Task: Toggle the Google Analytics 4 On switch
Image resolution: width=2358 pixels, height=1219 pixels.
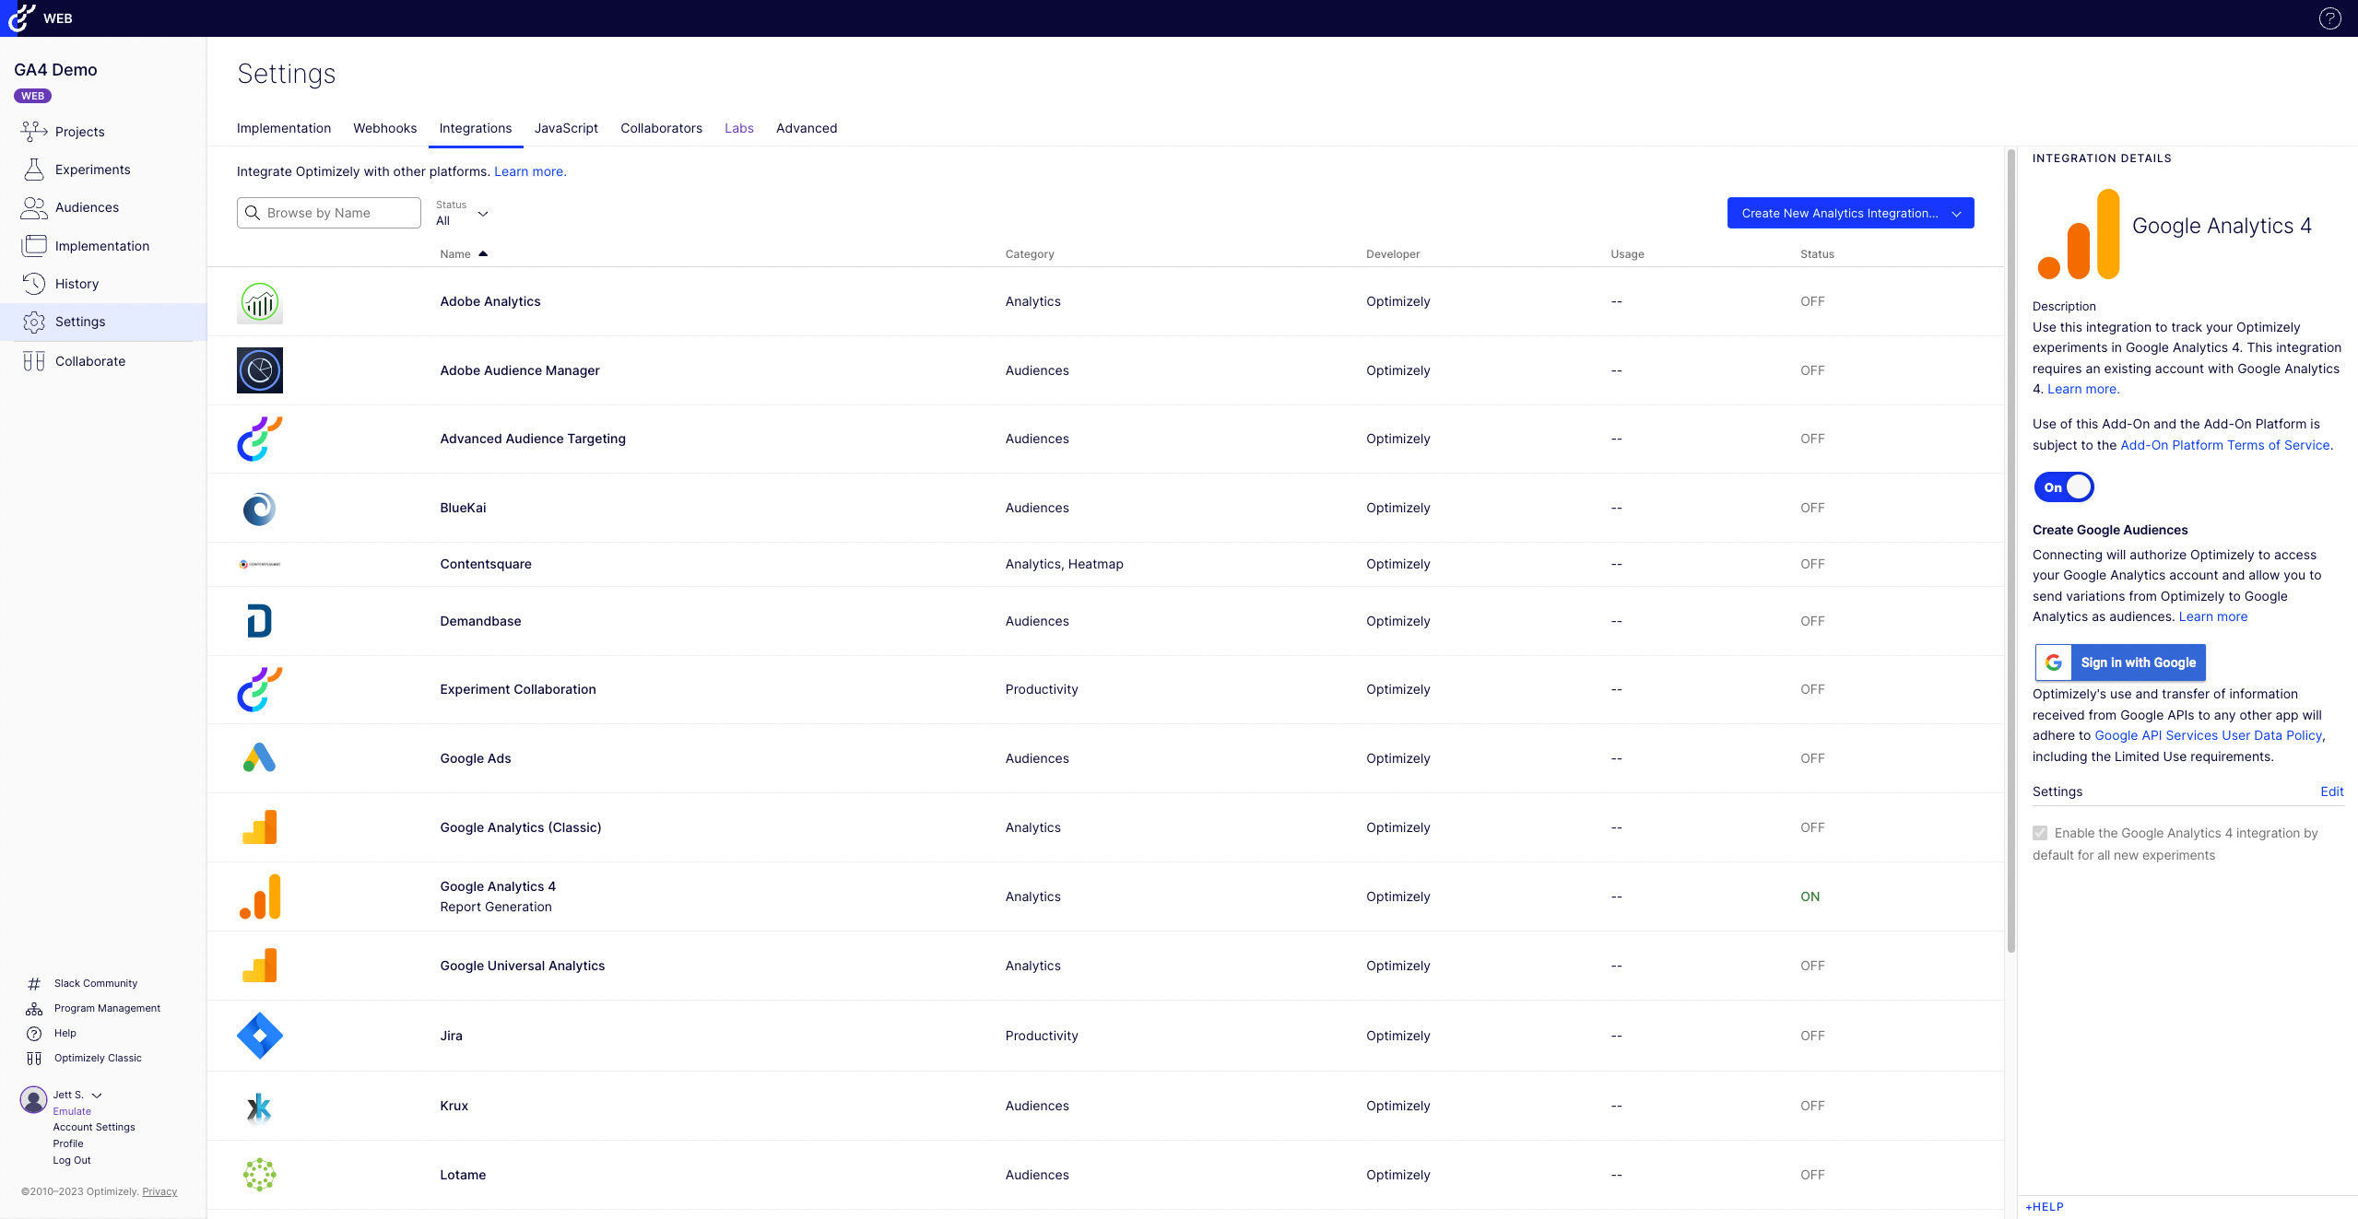Action: point(2064,487)
